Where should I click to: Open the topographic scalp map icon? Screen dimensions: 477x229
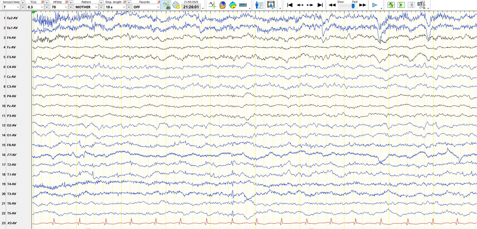pos(233,5)
